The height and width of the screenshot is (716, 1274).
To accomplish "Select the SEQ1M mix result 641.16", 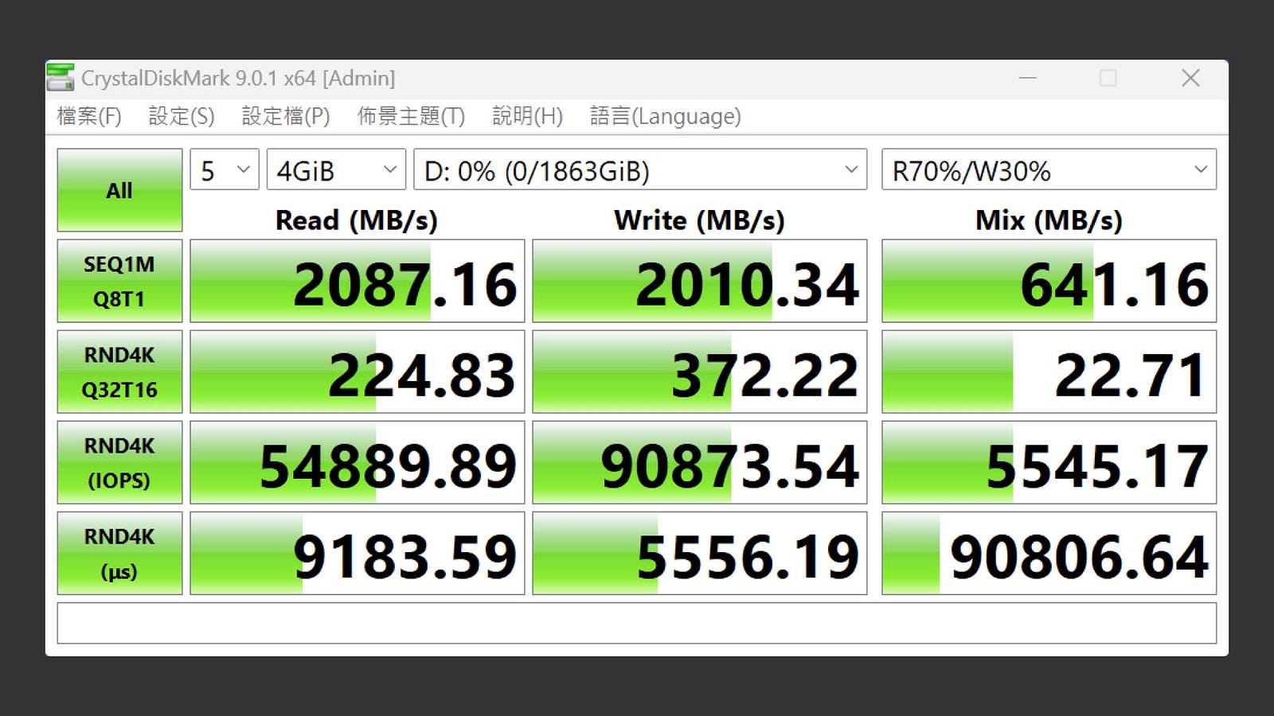I will (x=1049, y=281).
